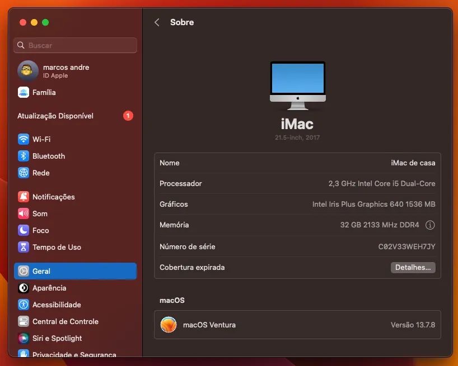Click Versão 13.7.8 text
This screenshot has height=366, width=458.
coord(413,325)
